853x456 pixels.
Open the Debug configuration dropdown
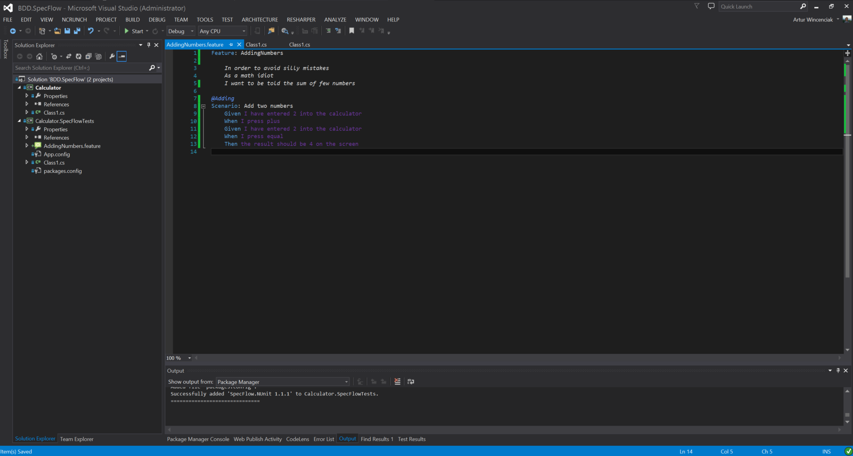point(181,31)
